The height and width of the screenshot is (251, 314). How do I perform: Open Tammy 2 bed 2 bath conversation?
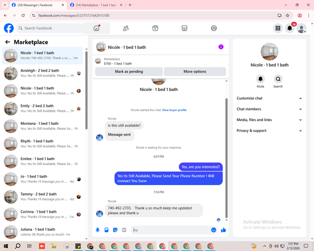pos(42,197)
